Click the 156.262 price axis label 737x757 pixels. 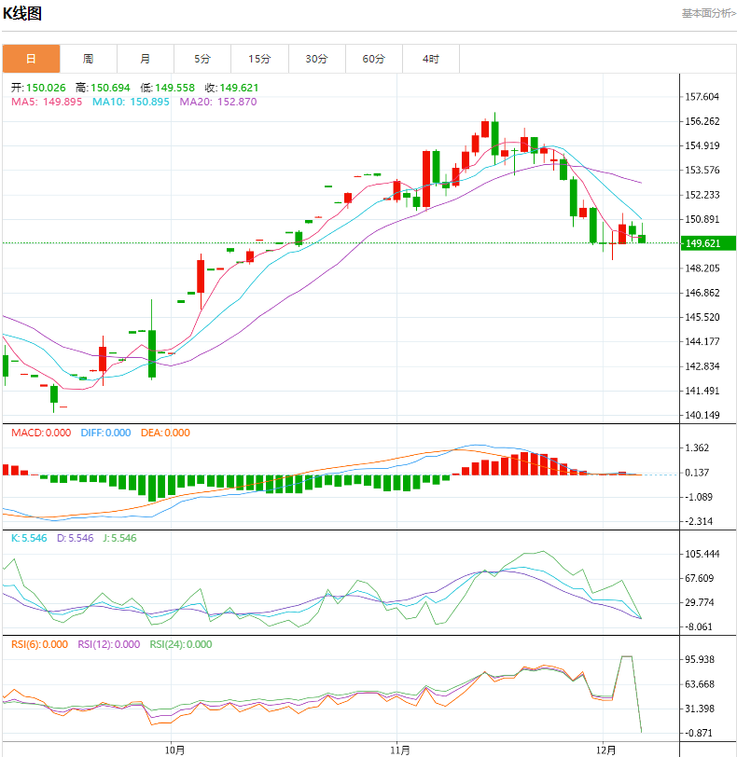(702, 121)
